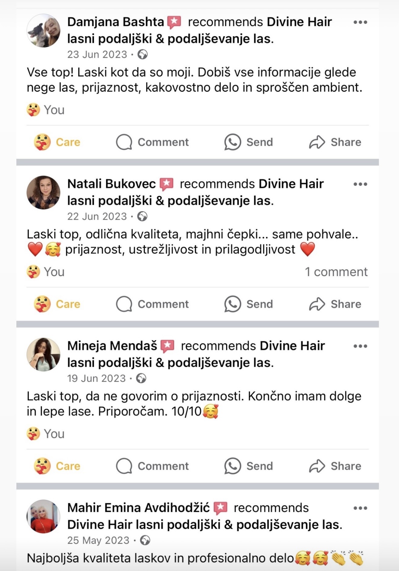Screen dimensions: 399x571
Task: Expand more options for Mineja Mendaš's review
Action: point(360,346)
